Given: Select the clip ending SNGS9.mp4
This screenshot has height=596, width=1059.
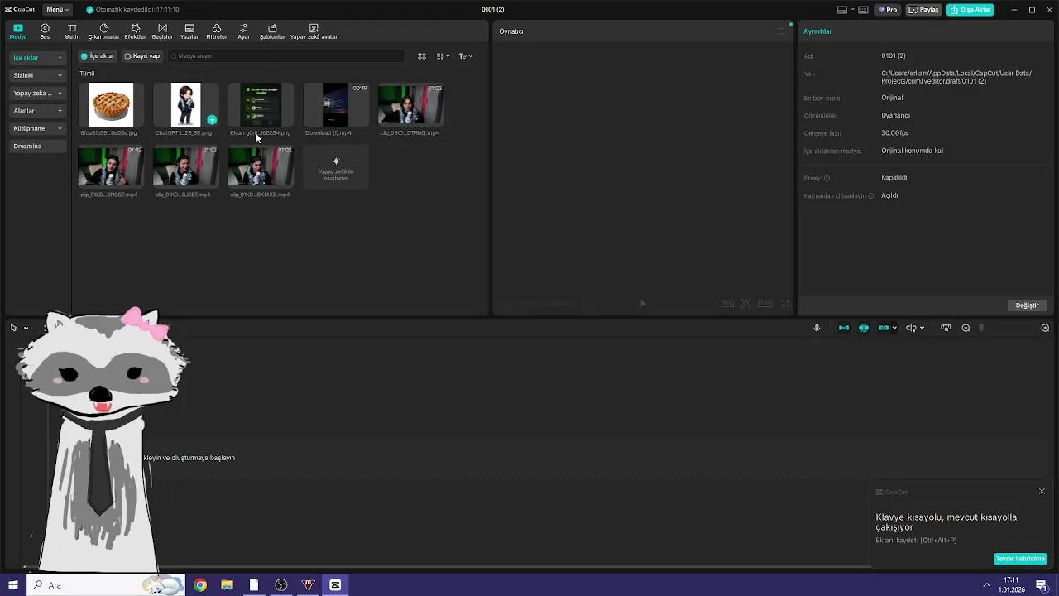Looking at the screenshot, I should (111, 166).
